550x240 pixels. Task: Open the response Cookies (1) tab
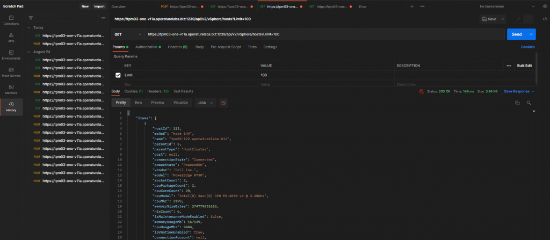pyautogui.click(x=133, y=91)
